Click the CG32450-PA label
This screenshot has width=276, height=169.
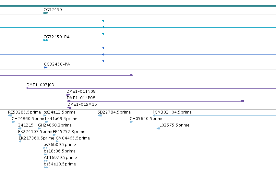[57, 64]
